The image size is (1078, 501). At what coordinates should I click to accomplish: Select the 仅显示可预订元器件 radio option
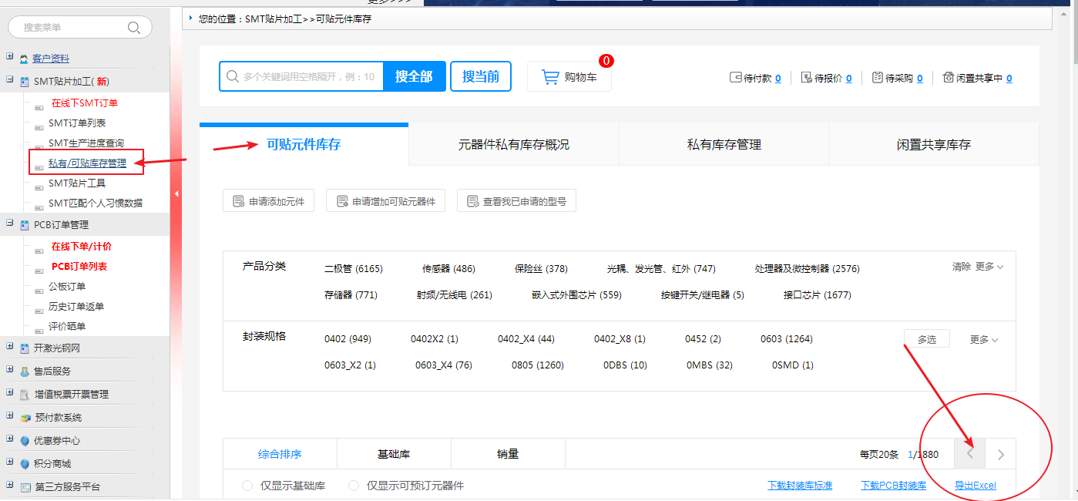(x=354, y=486)
